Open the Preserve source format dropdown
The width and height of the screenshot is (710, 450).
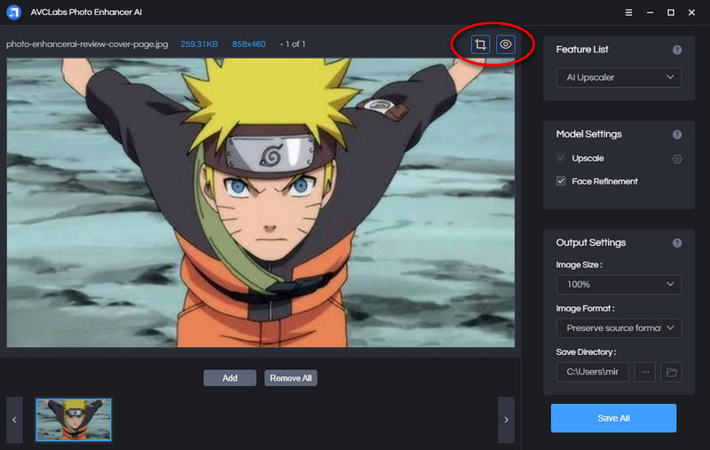pos(619,328)
